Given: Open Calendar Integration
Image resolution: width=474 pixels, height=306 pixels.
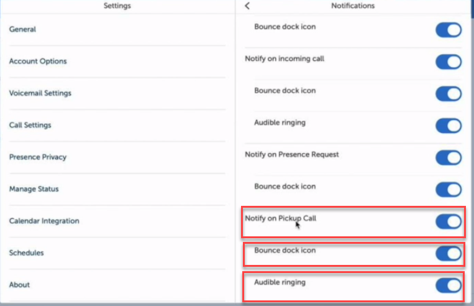Looking at the screenshot, I should (x=44, y=221).
